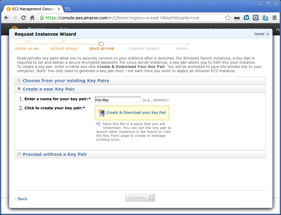Open the Chrome hamburger menu
This screenshot has height=215, width=281.
tap(274, 18)
